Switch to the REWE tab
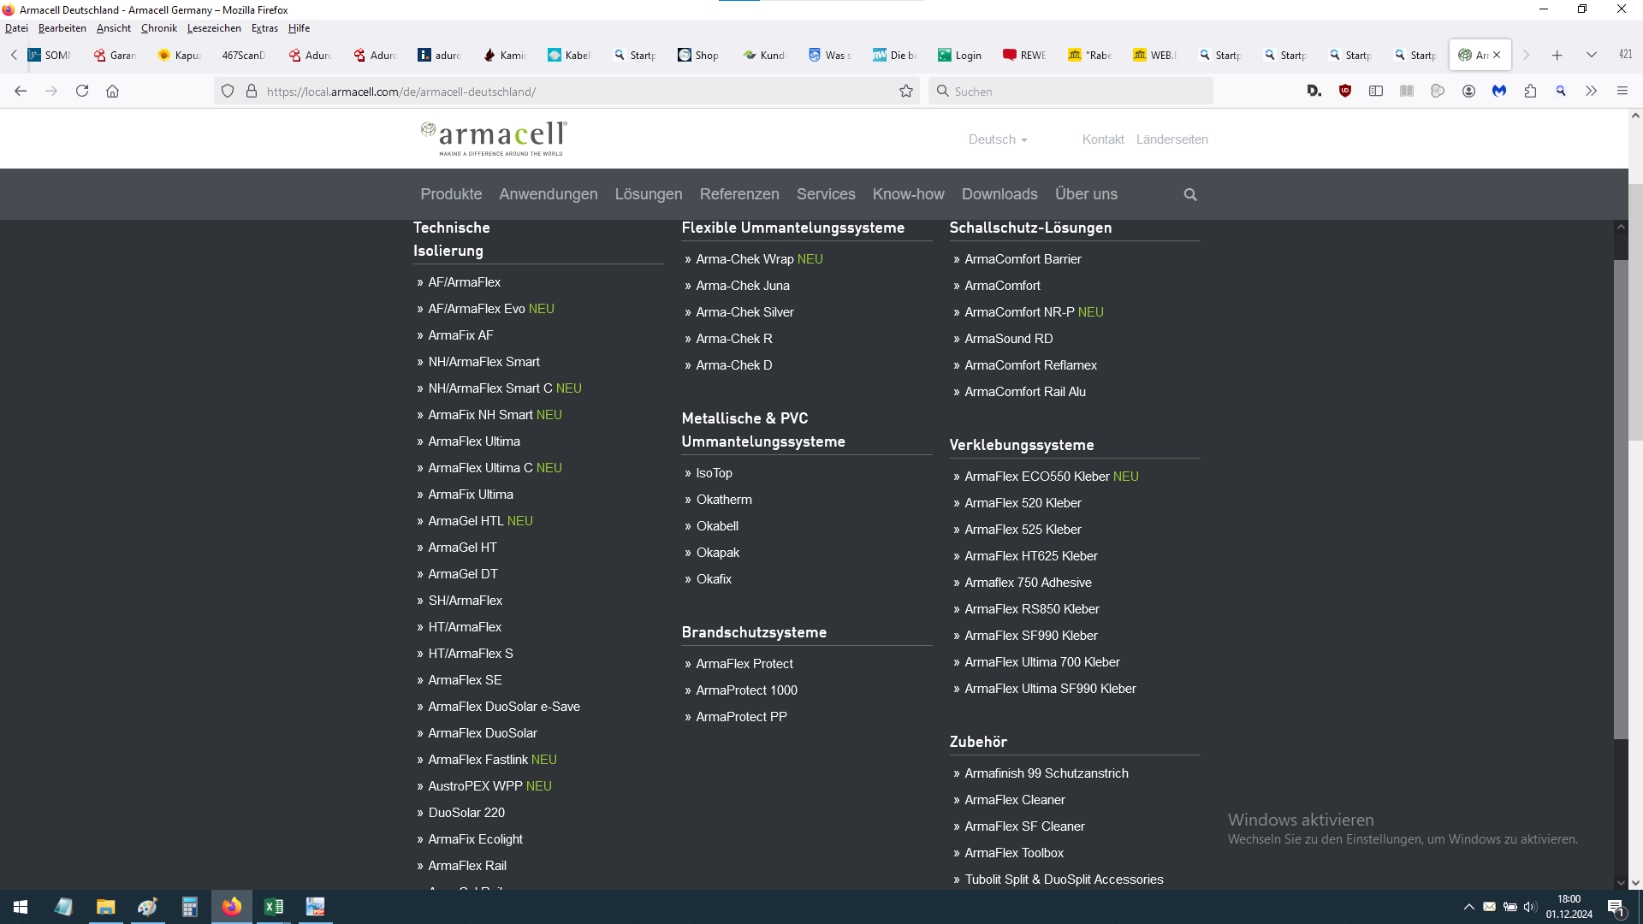Image resolution: width=1643 pixels, height=924 pixels. [x=1024, y=55]
